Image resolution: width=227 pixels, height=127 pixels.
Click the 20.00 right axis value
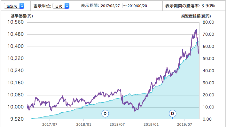tap(208, 95)
